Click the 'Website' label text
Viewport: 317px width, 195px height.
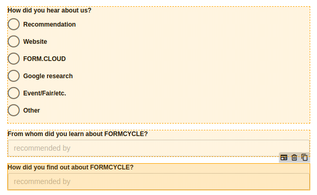point(35,42)
